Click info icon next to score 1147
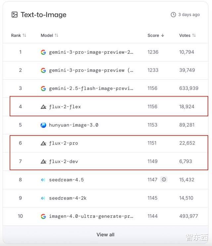Screen dimensions: 212x246 (x=164, y=179)
